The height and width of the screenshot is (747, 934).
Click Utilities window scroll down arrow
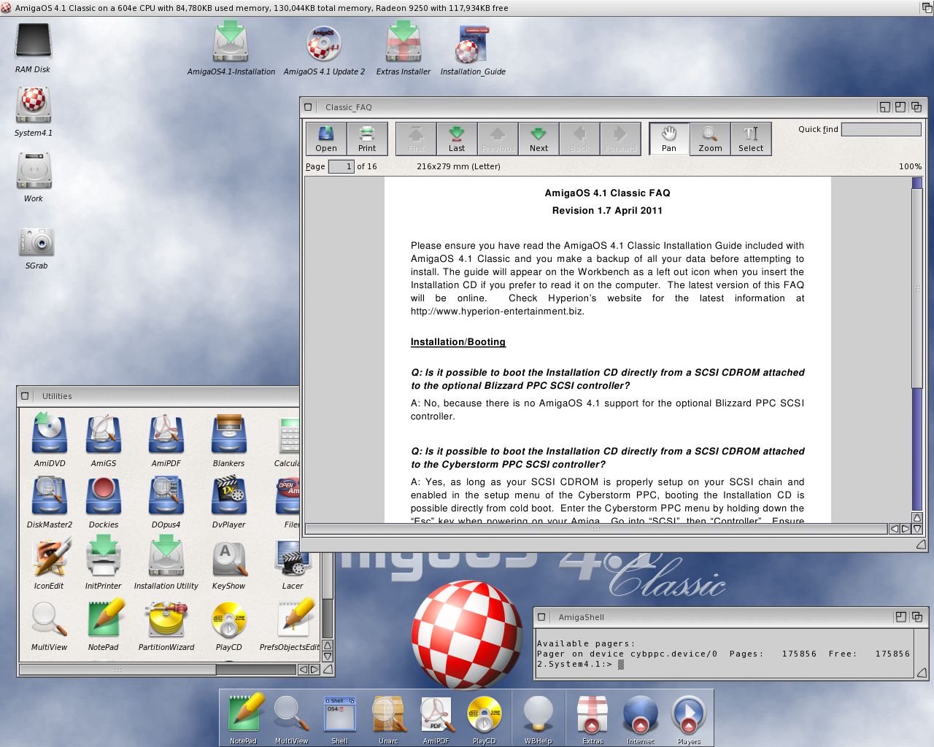point(328,657)
